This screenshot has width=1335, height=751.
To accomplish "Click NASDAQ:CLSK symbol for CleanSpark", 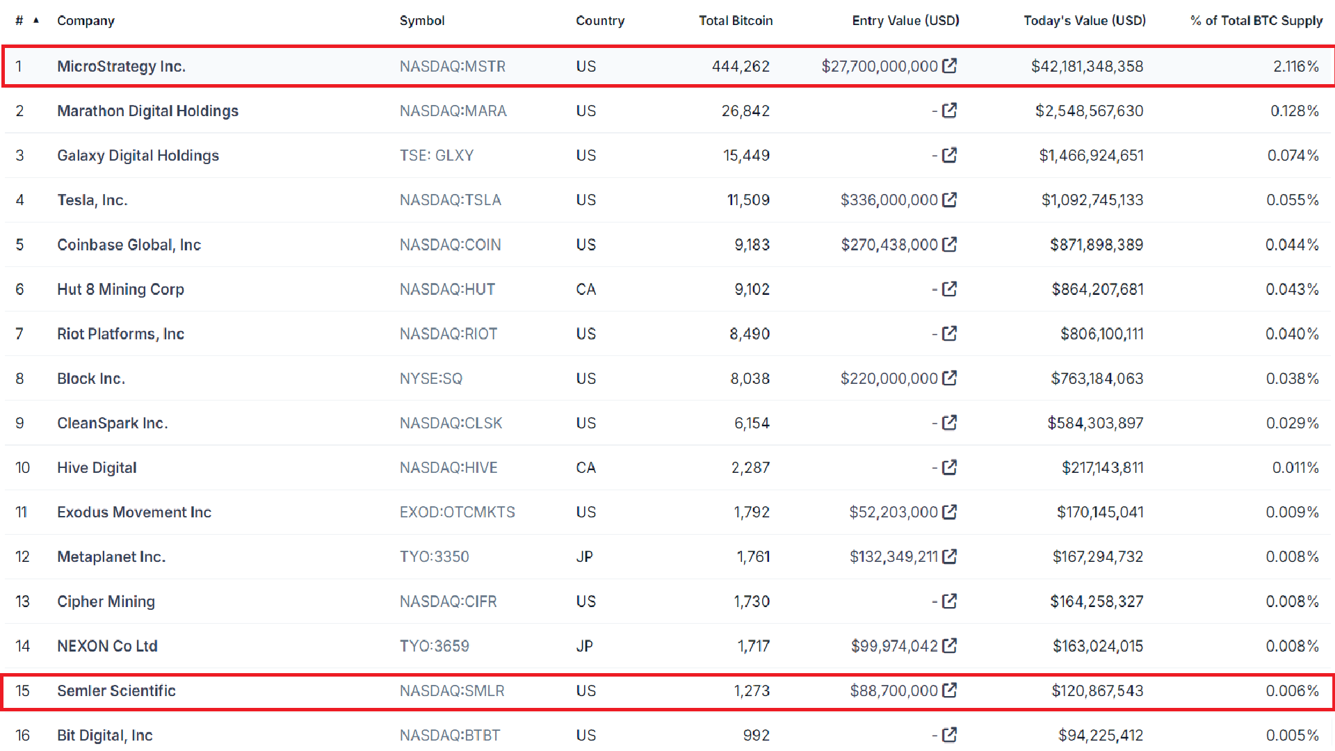I will [x=451, y=423].
